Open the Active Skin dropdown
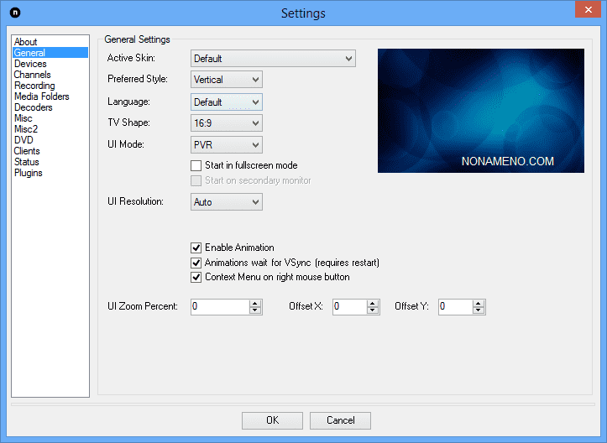Screen dimensions: 607x443 273,59
